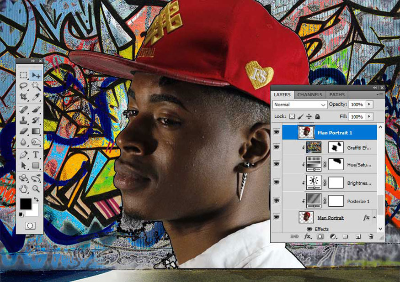Click the Delete layer trash icon

click(371, 237)
